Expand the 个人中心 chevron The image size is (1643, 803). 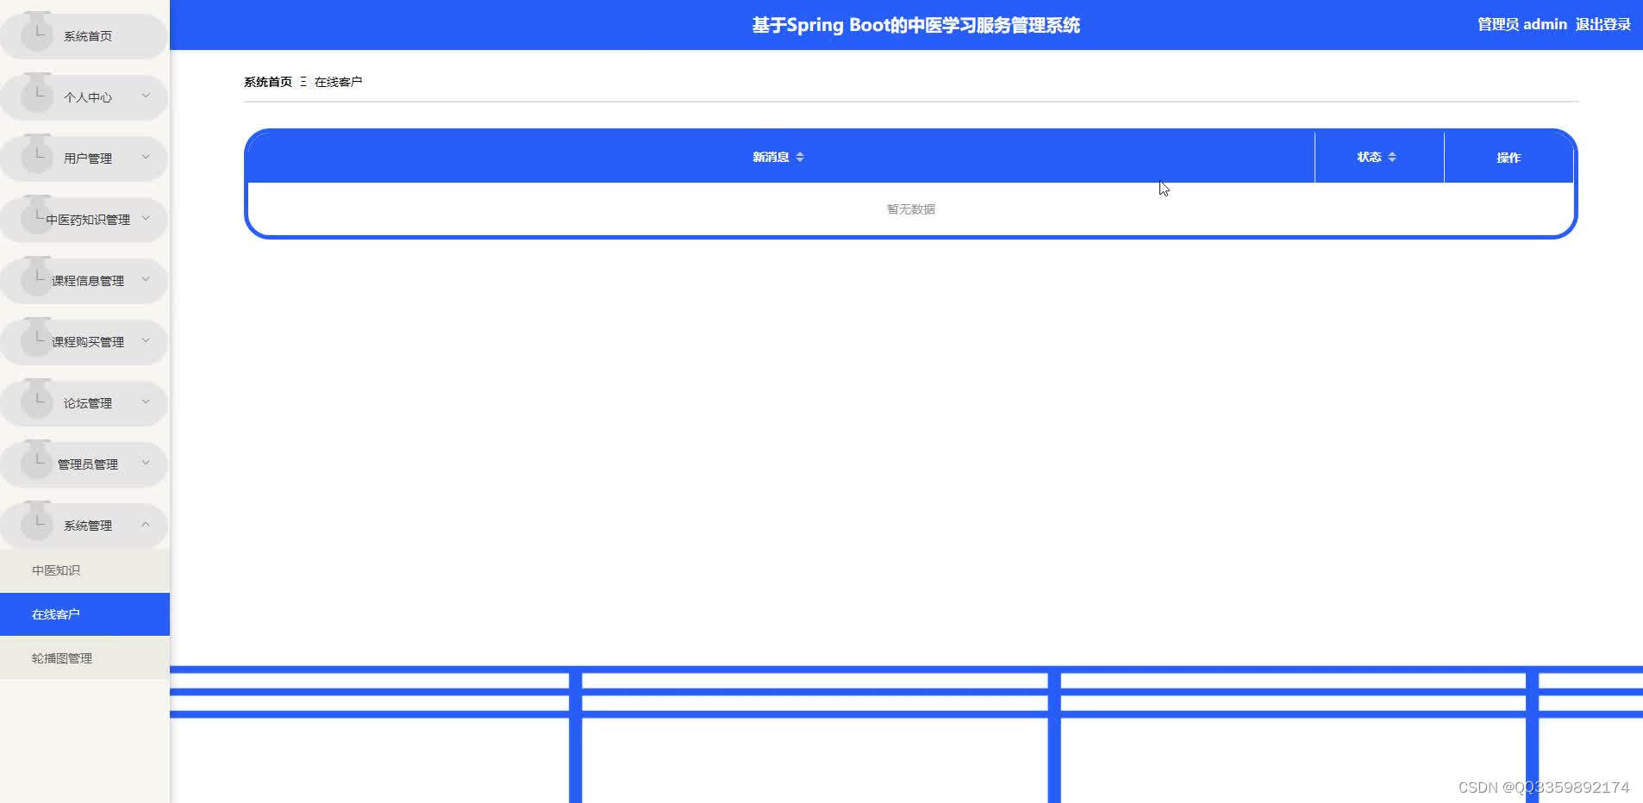tap(146, 96)
